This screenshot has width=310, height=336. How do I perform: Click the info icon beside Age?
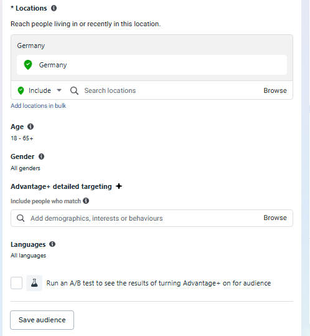pos(31,127)
